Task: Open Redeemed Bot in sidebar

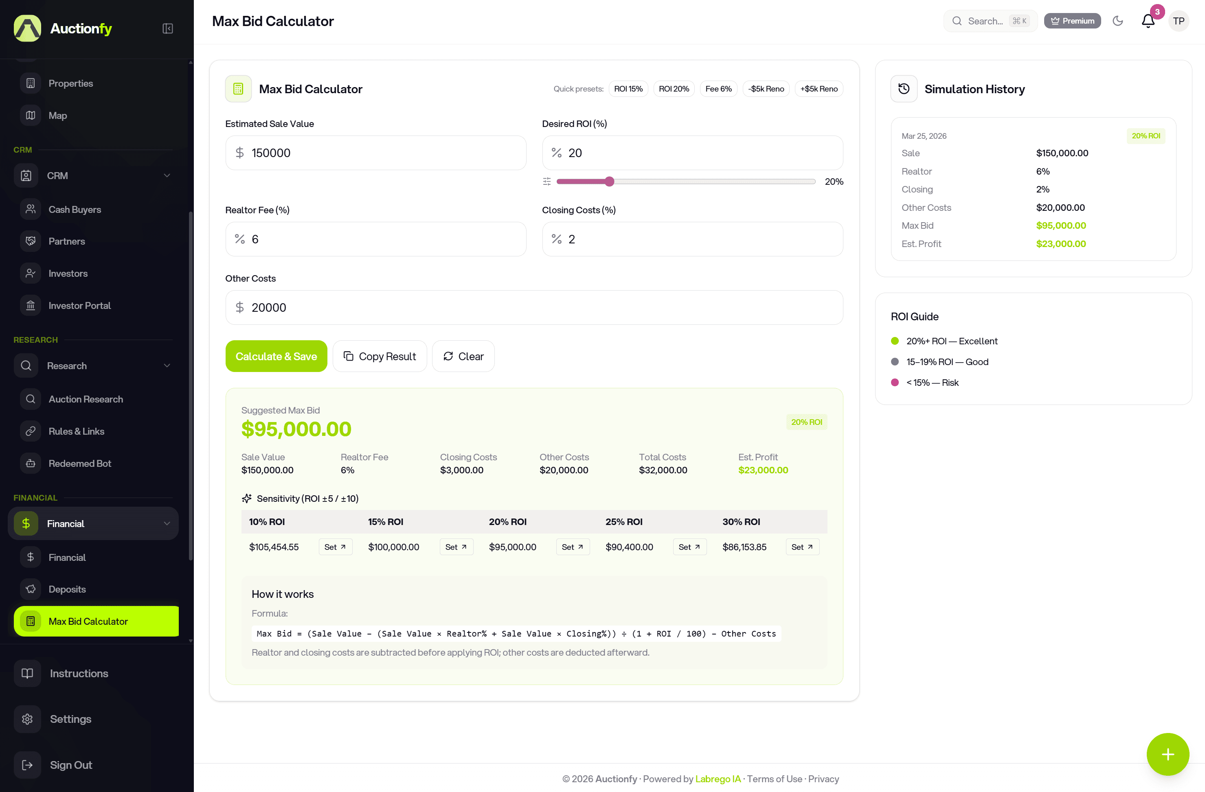Action: [x=79, y=463]
